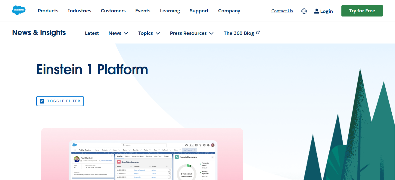395x180 pixels.
Task: Open the Press Resources dropdown
Action: pos(191,33)
